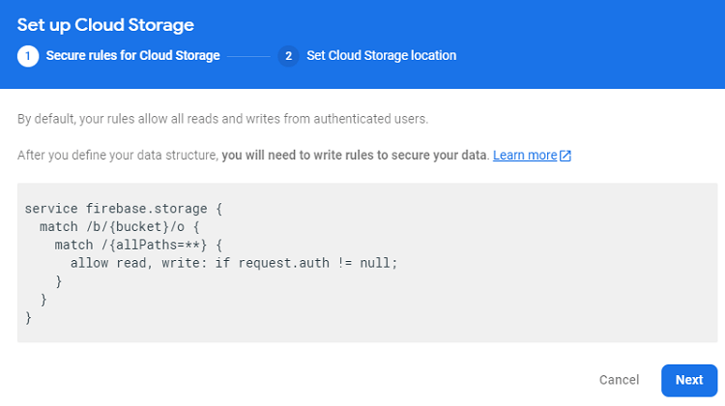
Task: Click the 'Set up Cloud Storage' title
Action: click(105, 24)
